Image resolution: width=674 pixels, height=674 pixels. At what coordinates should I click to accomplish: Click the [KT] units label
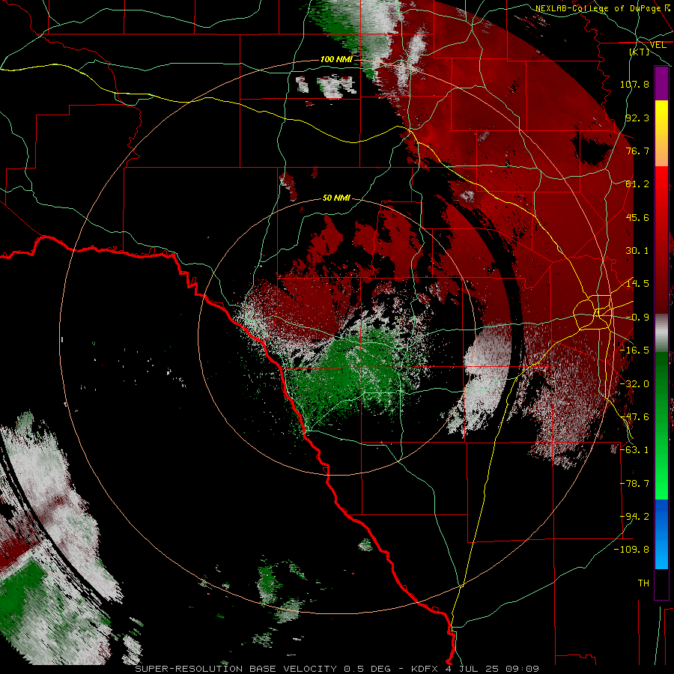[640, 52]
